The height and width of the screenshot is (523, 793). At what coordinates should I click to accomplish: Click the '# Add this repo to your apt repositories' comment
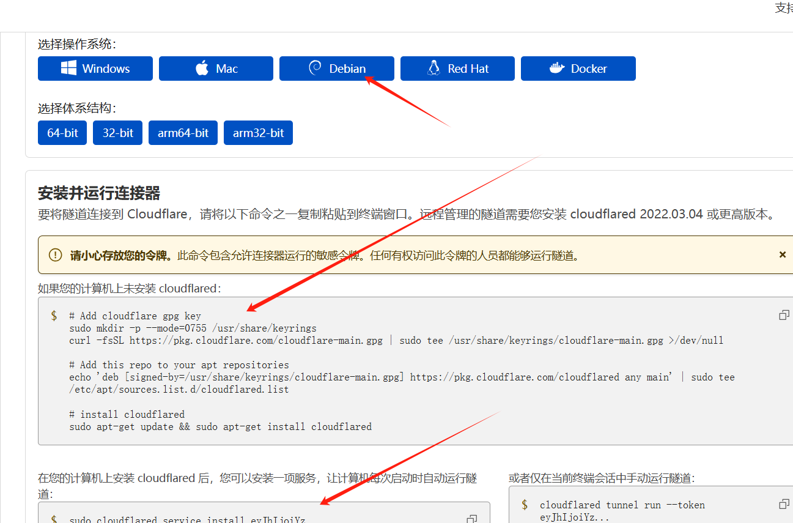tap(179, 365)
